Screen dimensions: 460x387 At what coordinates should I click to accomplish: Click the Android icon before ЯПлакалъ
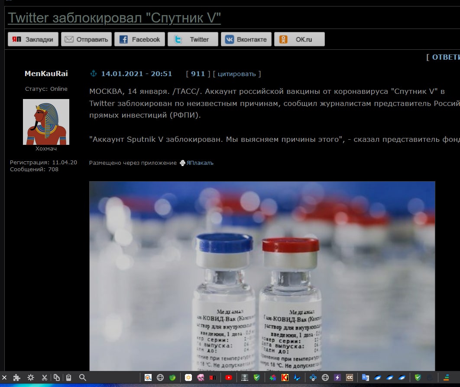[x=182, y=163]
